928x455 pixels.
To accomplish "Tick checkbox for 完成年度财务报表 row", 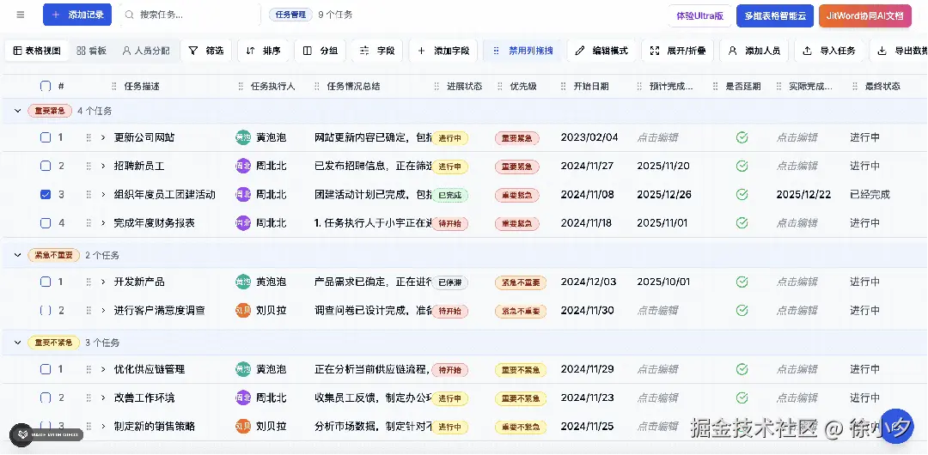I will click(x=46, y=223).
